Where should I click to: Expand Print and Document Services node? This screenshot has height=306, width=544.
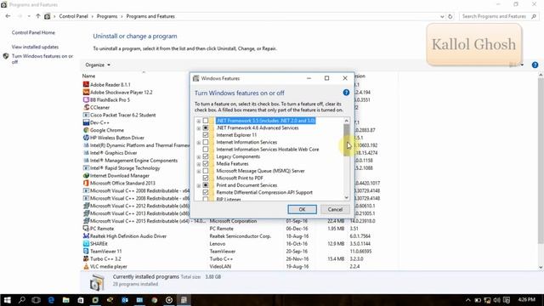(x=198, y=185)
